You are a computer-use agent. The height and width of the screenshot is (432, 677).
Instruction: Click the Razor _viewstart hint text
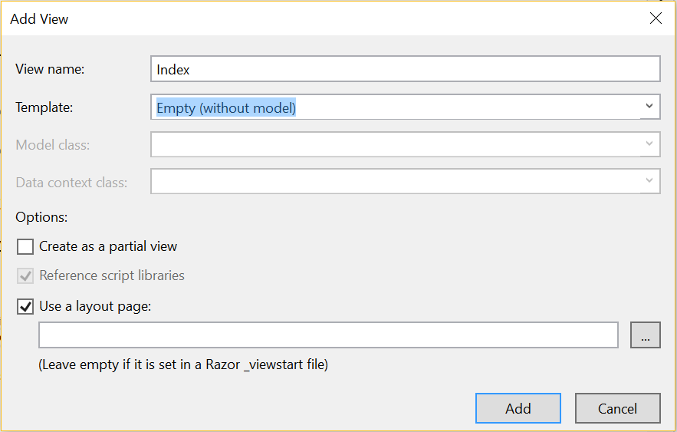coord(183,365)
